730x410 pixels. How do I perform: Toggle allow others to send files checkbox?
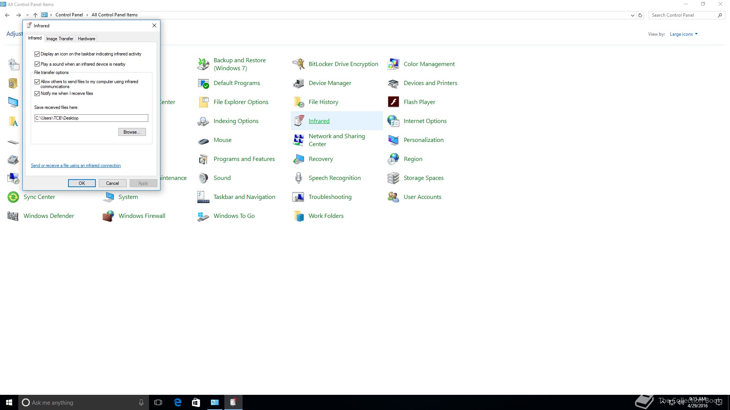[x=37, y=82]
